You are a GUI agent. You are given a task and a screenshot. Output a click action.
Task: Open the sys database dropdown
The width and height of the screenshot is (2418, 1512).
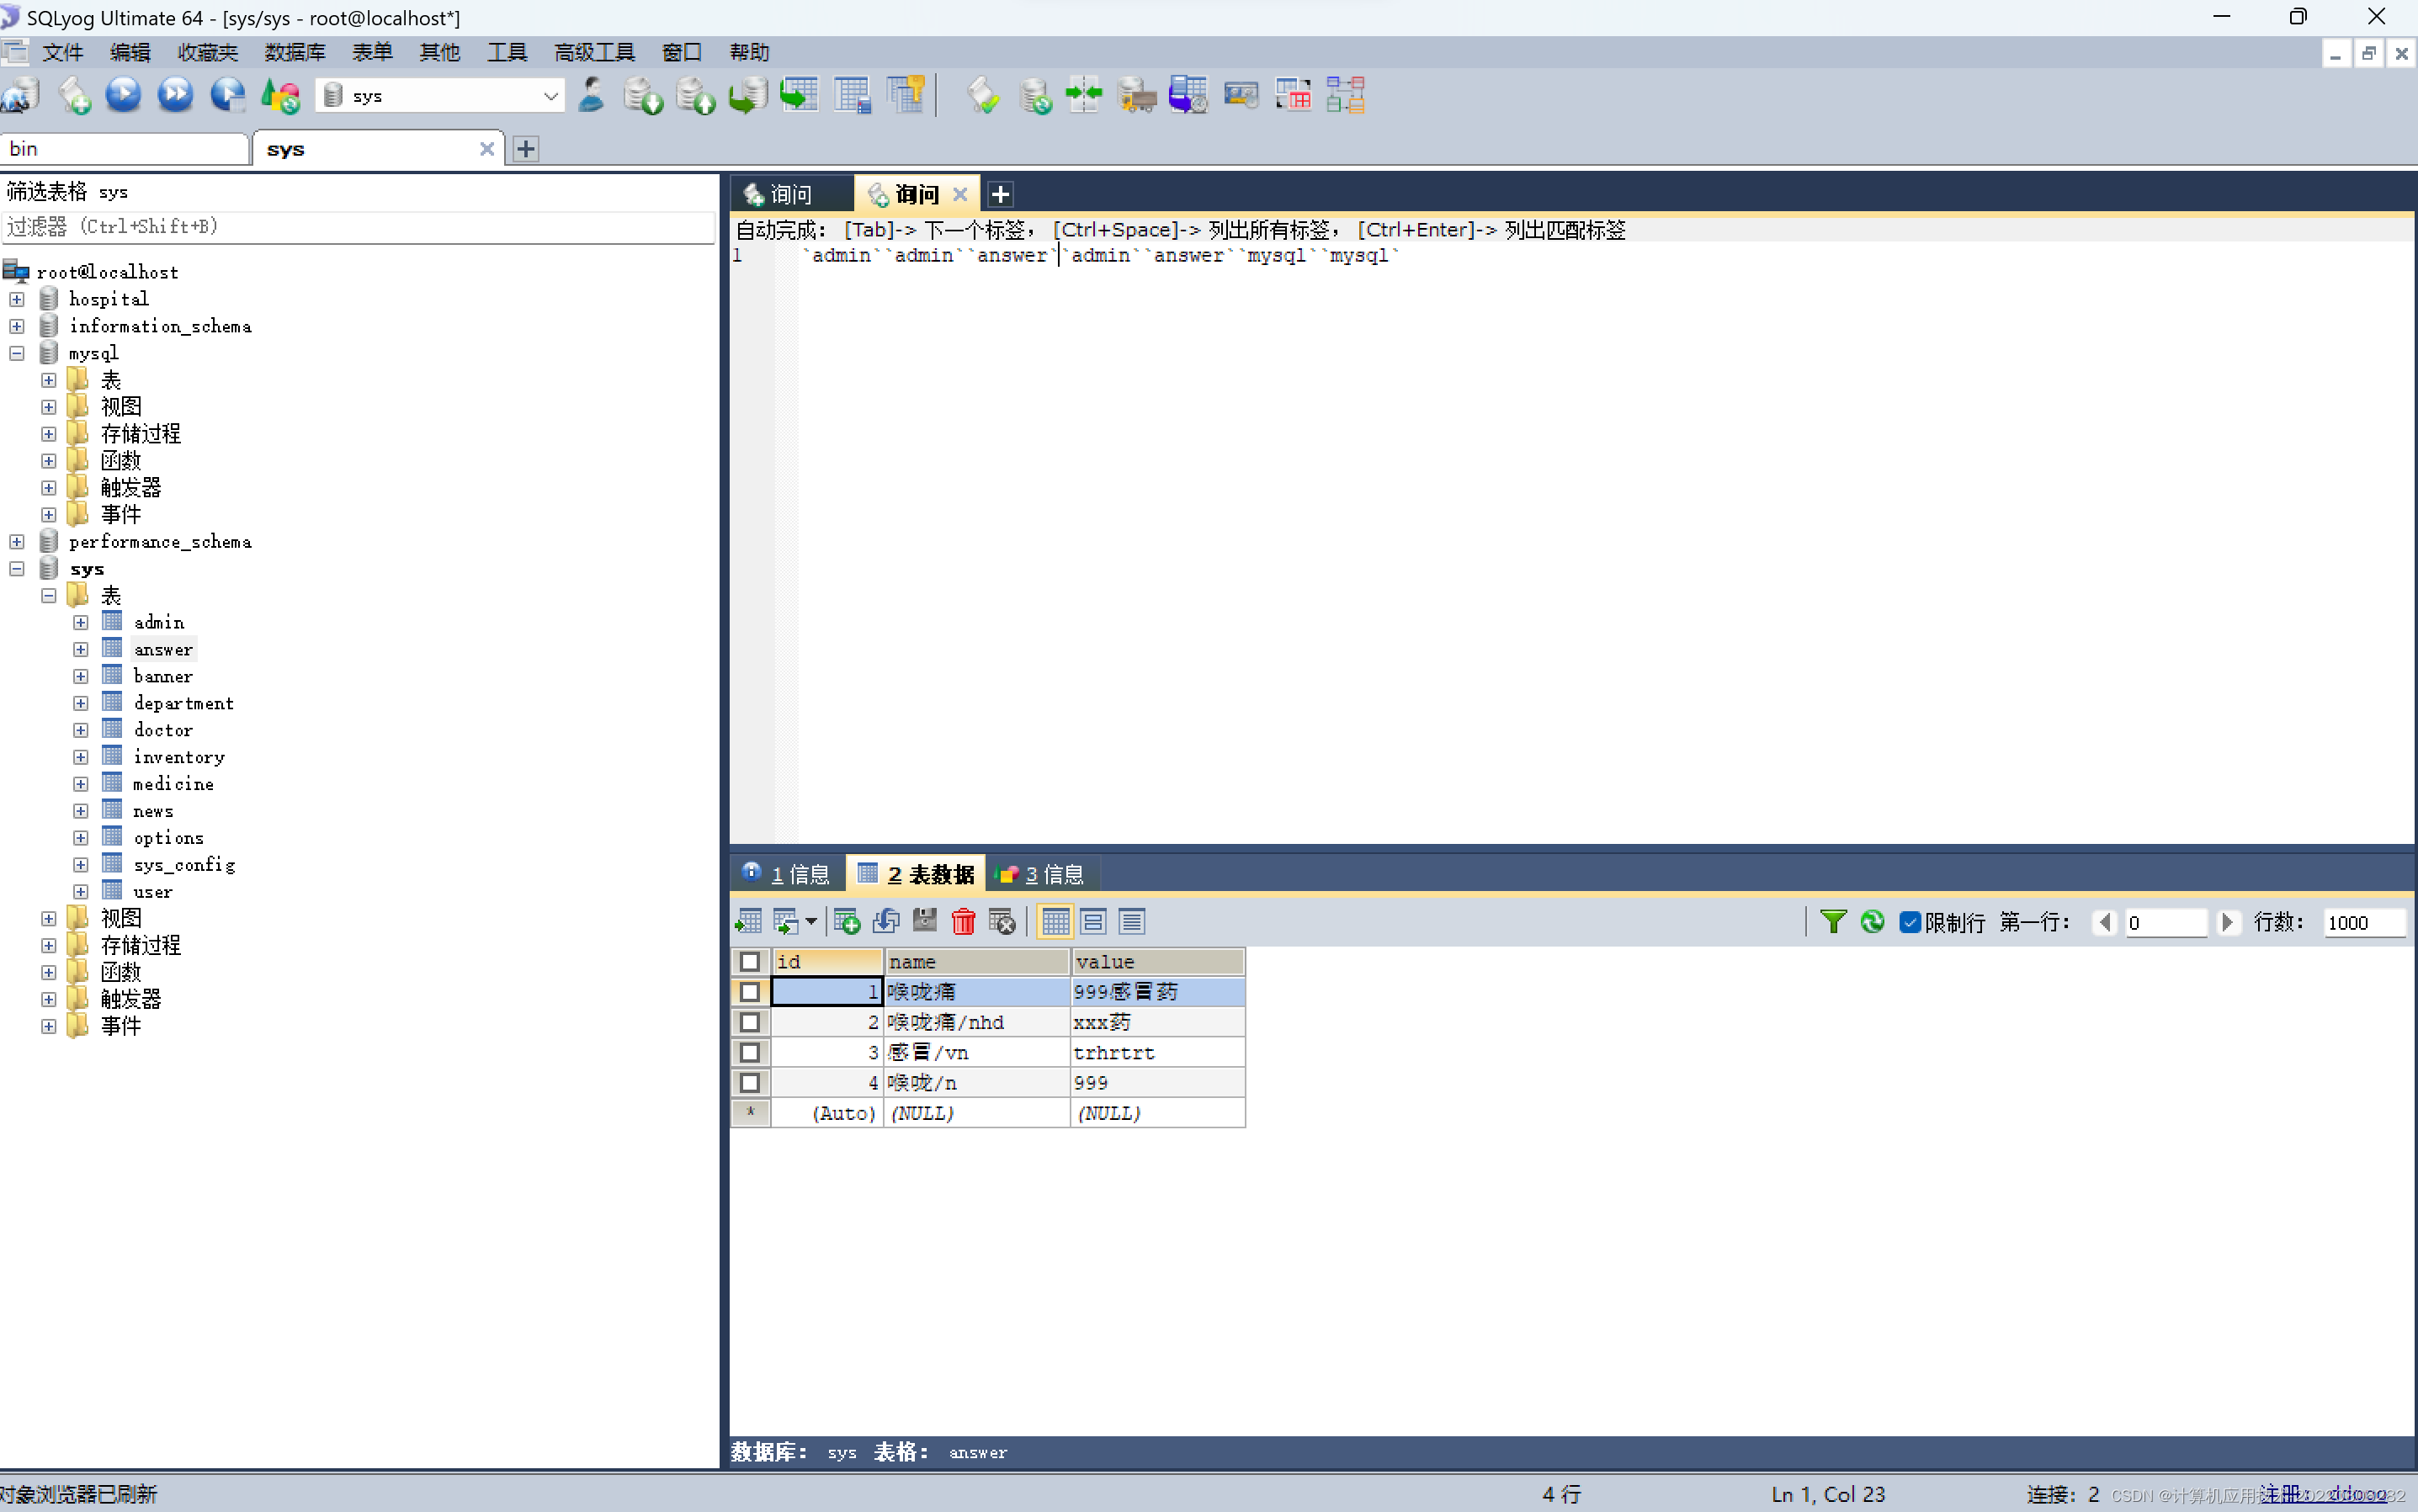(550, 96)
